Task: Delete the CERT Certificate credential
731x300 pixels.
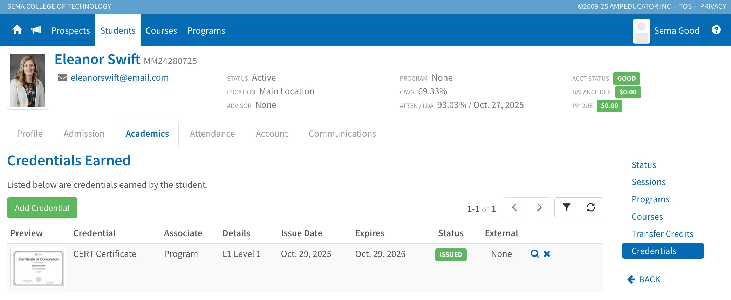Action: [547, 254]
